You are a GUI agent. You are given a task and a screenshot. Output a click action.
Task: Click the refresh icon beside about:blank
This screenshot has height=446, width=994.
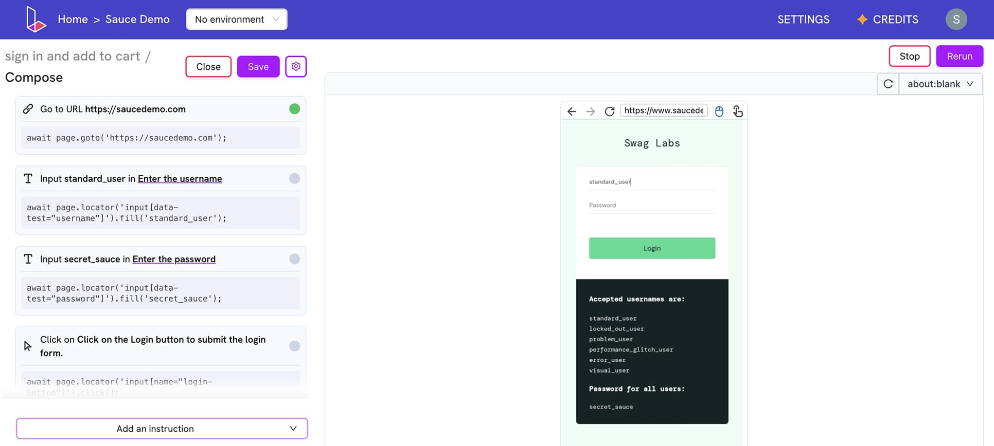[x=888, y=84]
